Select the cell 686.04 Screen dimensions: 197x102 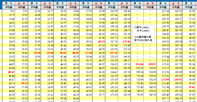(x=140, y=72)
